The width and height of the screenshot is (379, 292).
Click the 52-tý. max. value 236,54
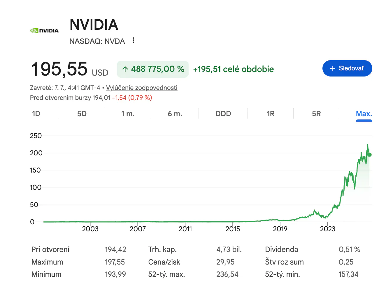(x=227, y=274)
